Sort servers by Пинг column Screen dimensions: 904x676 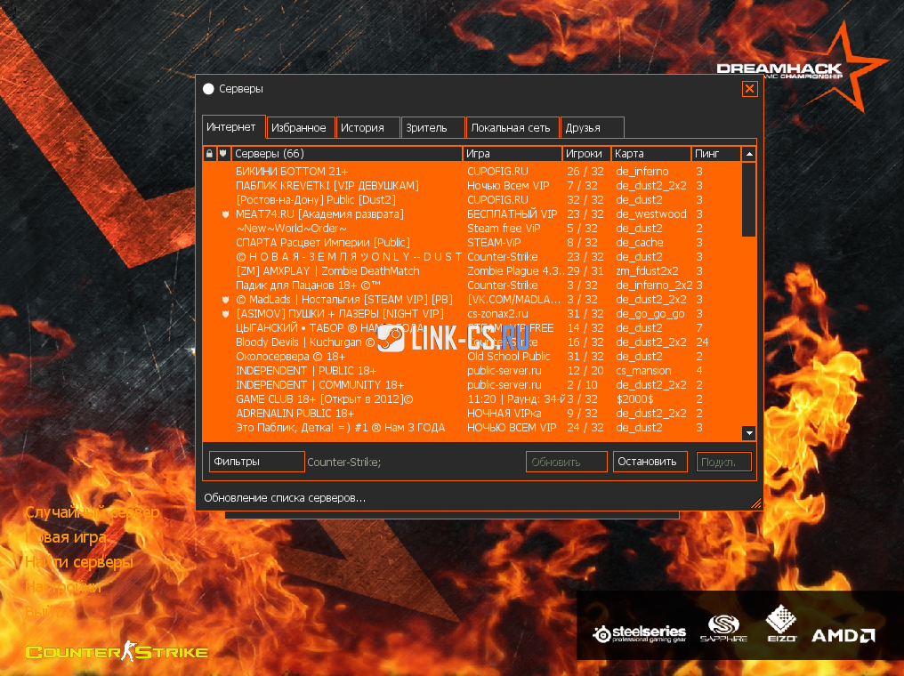tap(716, 154)
